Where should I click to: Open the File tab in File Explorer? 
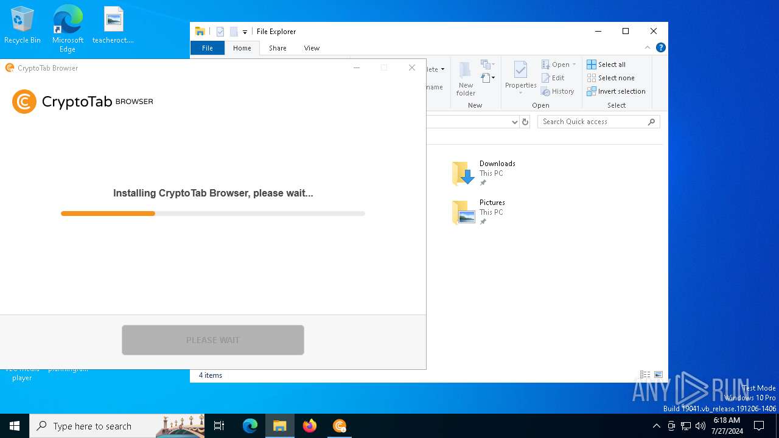pos(208,48)
